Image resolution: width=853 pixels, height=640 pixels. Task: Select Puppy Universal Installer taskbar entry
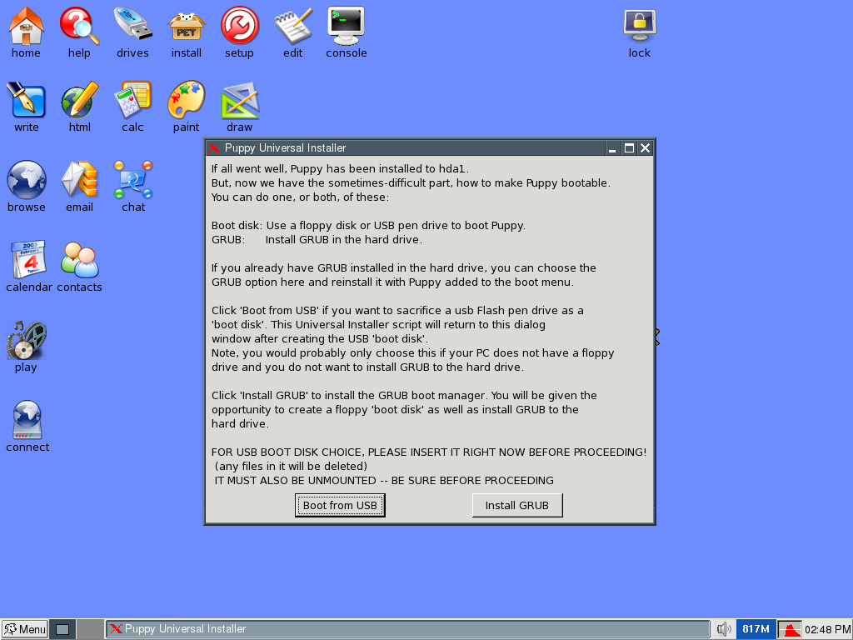[407, 629]
